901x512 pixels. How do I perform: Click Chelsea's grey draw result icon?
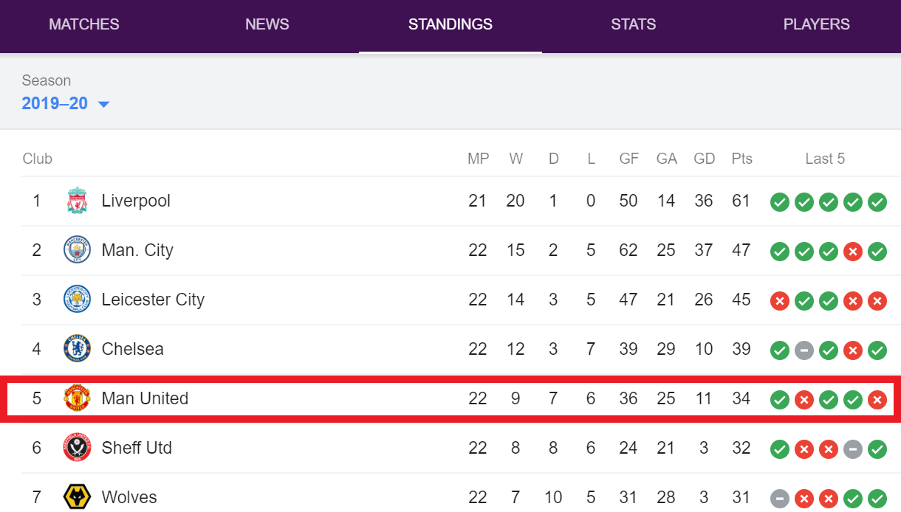[x=804, y=350]
